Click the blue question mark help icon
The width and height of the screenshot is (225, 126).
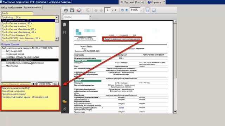(149, 2)
